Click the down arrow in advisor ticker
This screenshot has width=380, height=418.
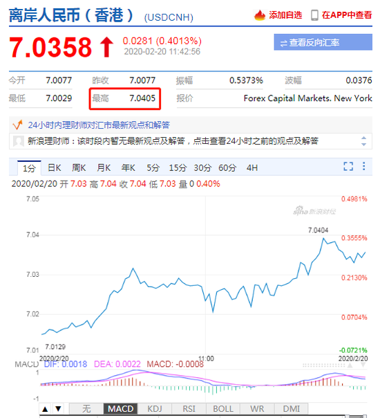(x=363, y=144)
